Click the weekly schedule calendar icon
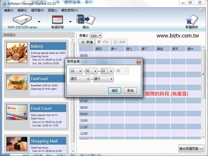This screenshot has width=208, height=156. (x=57, y=20)
